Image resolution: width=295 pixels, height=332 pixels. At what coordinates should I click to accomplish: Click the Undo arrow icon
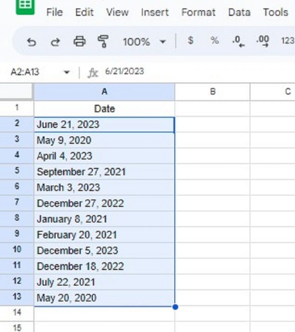point(32,42)
